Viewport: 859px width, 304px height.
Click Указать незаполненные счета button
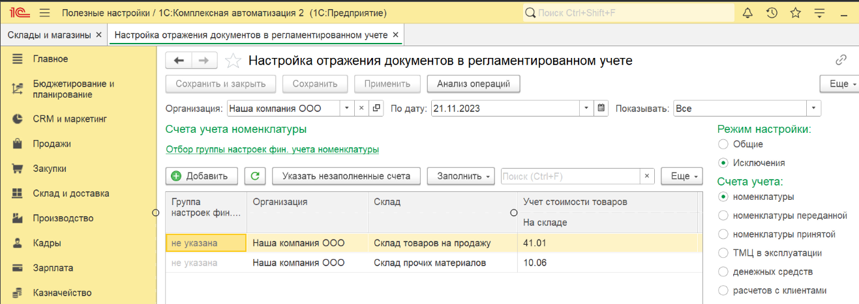click(346, 176)
